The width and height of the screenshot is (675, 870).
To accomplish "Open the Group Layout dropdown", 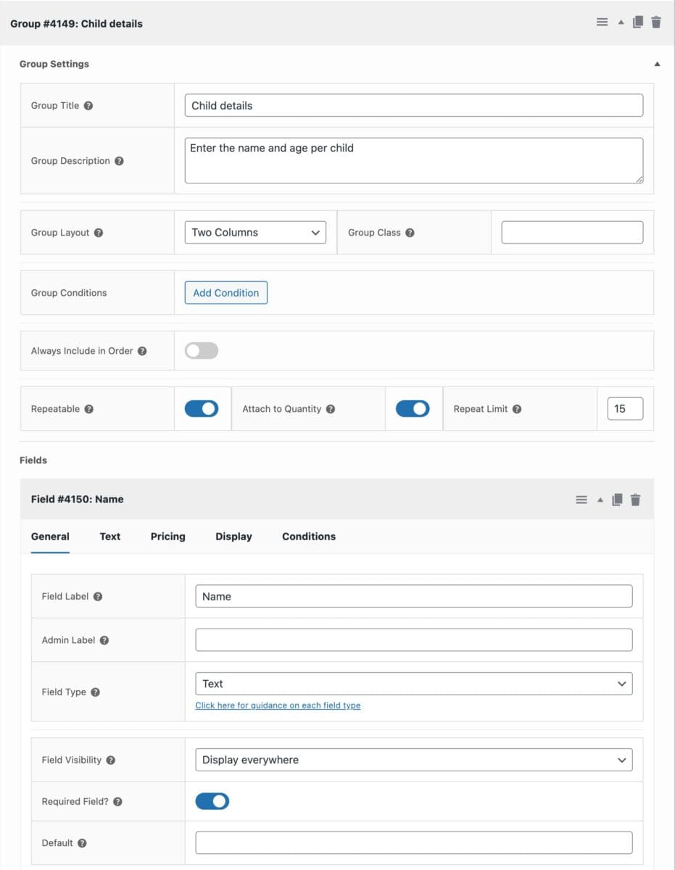I will (255, 232).
